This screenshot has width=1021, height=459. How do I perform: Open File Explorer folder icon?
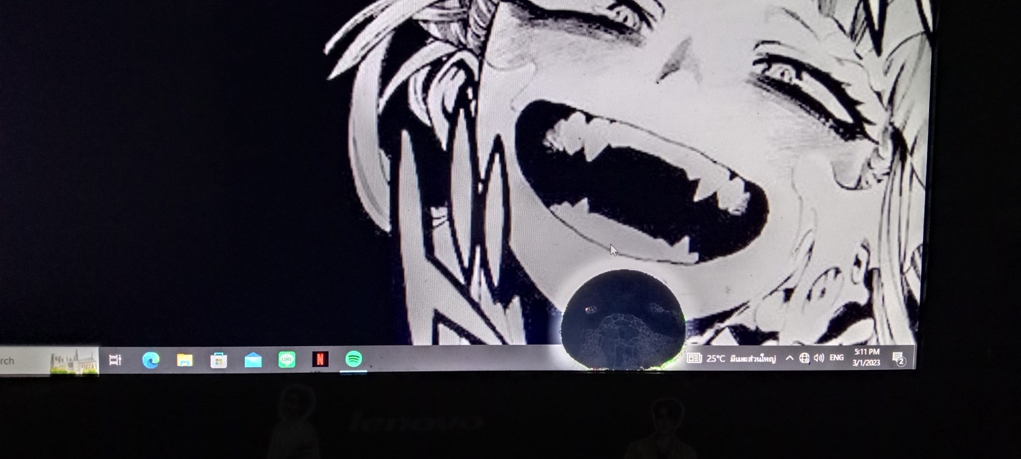pos(184,360)
